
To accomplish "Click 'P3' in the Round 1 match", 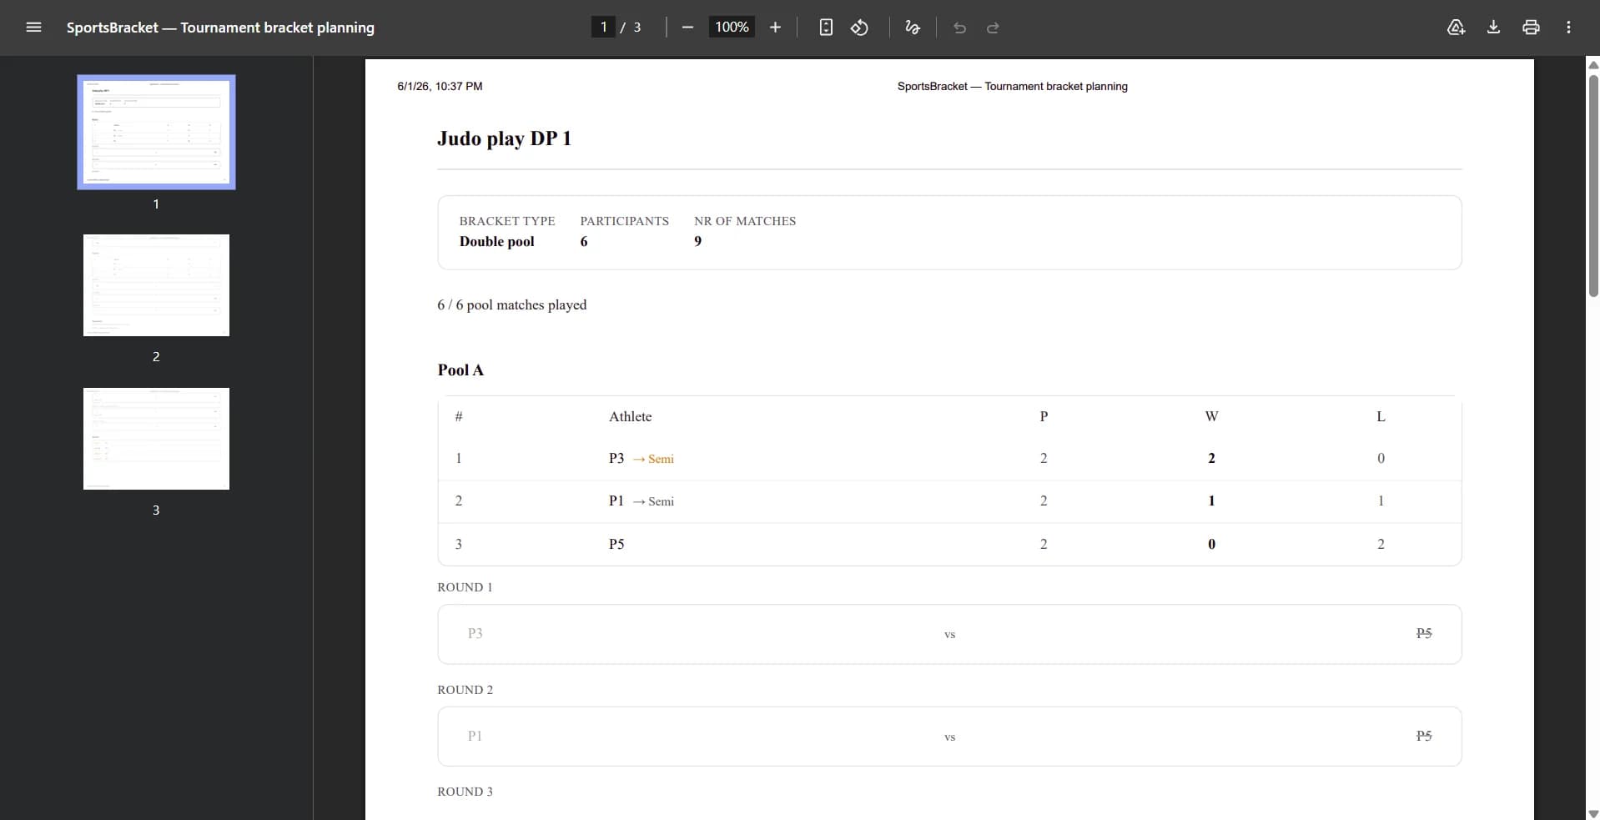I will [475, 633].
